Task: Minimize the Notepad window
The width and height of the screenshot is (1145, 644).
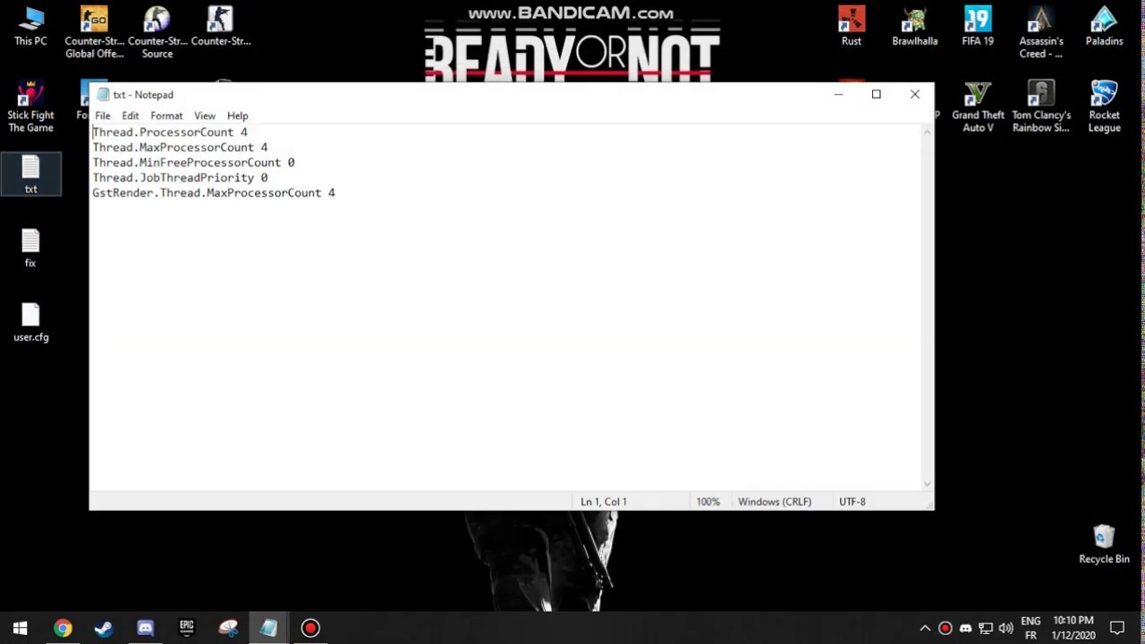Action: point(838,94)
